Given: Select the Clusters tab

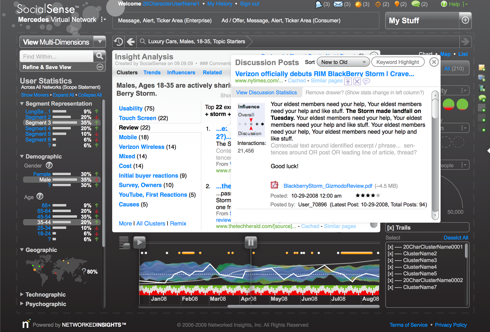Looking at the screenshot, I should (x=127, y=73).
